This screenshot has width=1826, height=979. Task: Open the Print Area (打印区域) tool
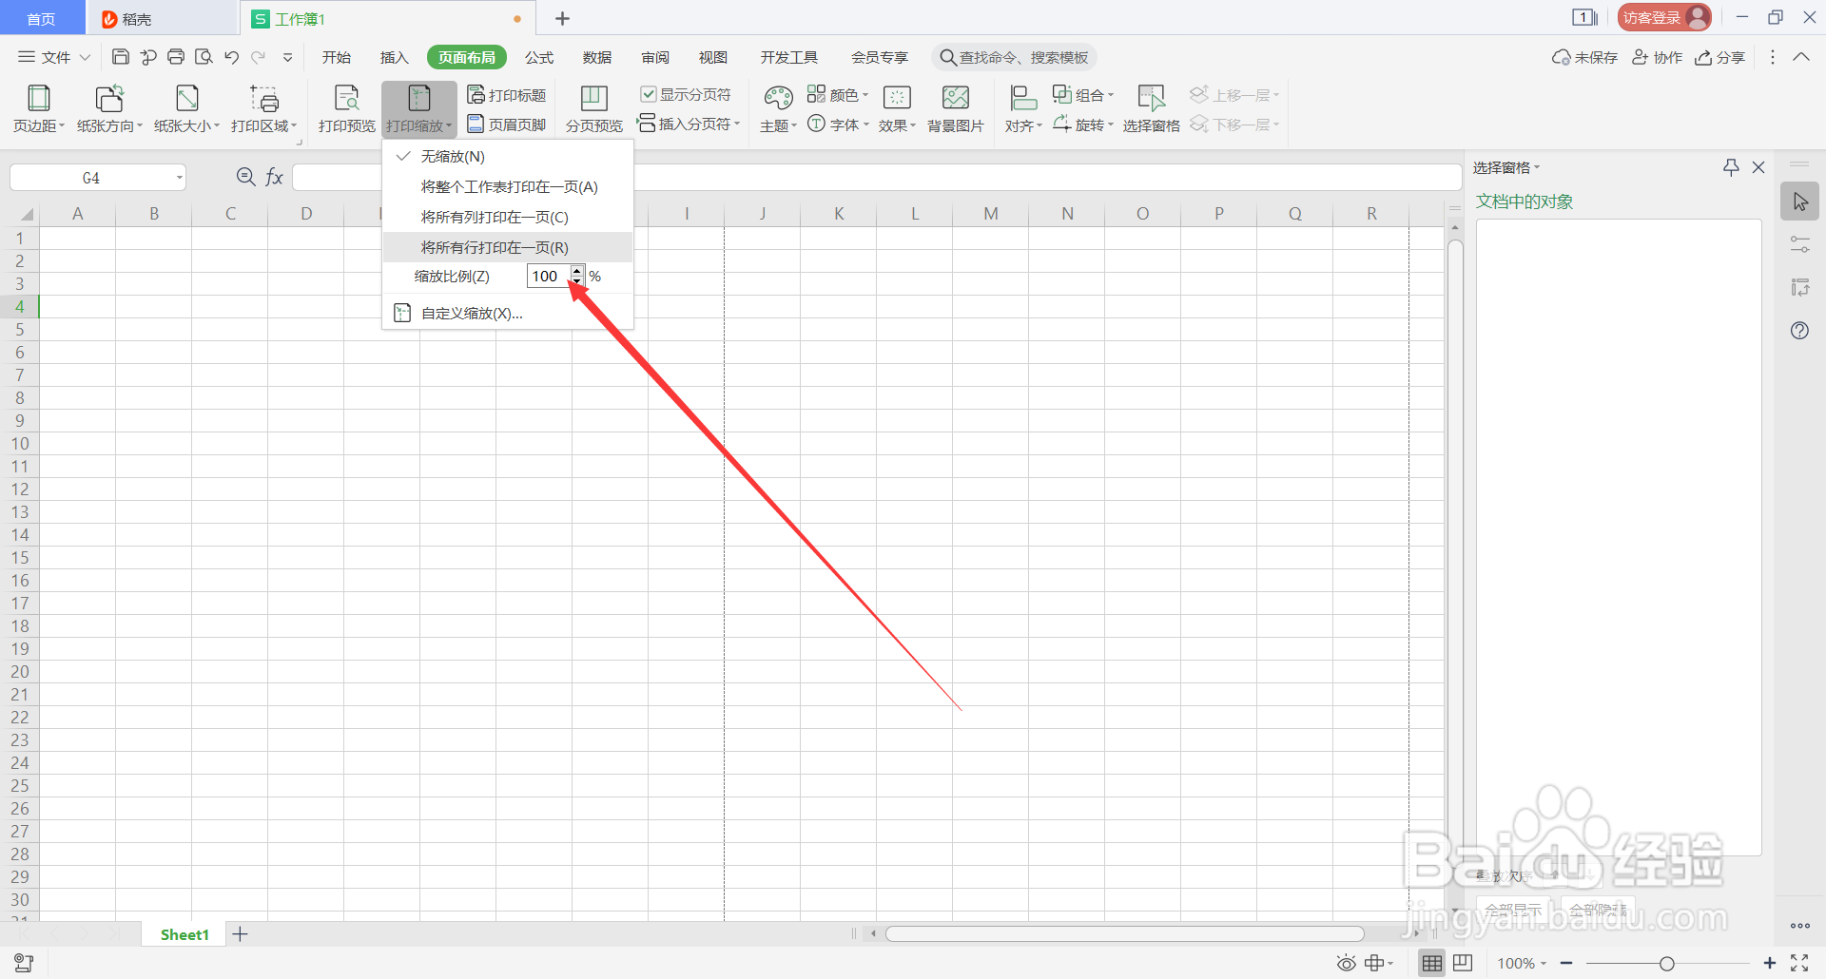(x=263, y=108)
